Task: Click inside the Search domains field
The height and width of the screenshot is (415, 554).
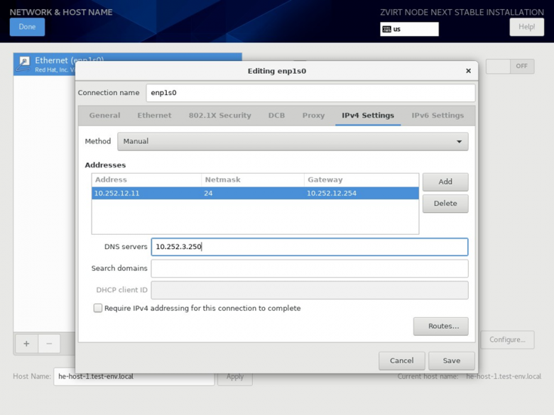Action: tap(310, 269)
